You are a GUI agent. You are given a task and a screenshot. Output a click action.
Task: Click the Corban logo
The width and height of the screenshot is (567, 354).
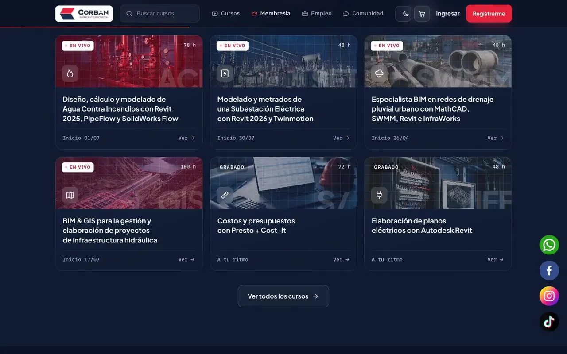(84, 14)
